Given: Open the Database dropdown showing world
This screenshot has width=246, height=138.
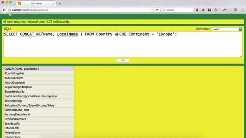Looking at the screenshot, I should coord(227,29).
